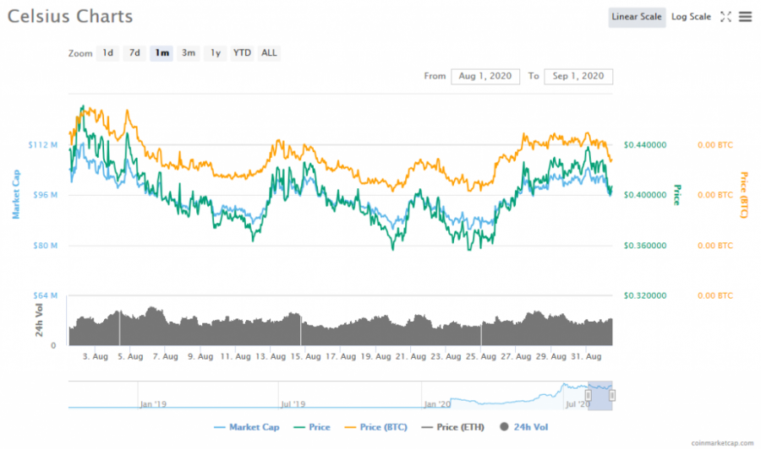Choose the 3m zoom range

[189, 53]
